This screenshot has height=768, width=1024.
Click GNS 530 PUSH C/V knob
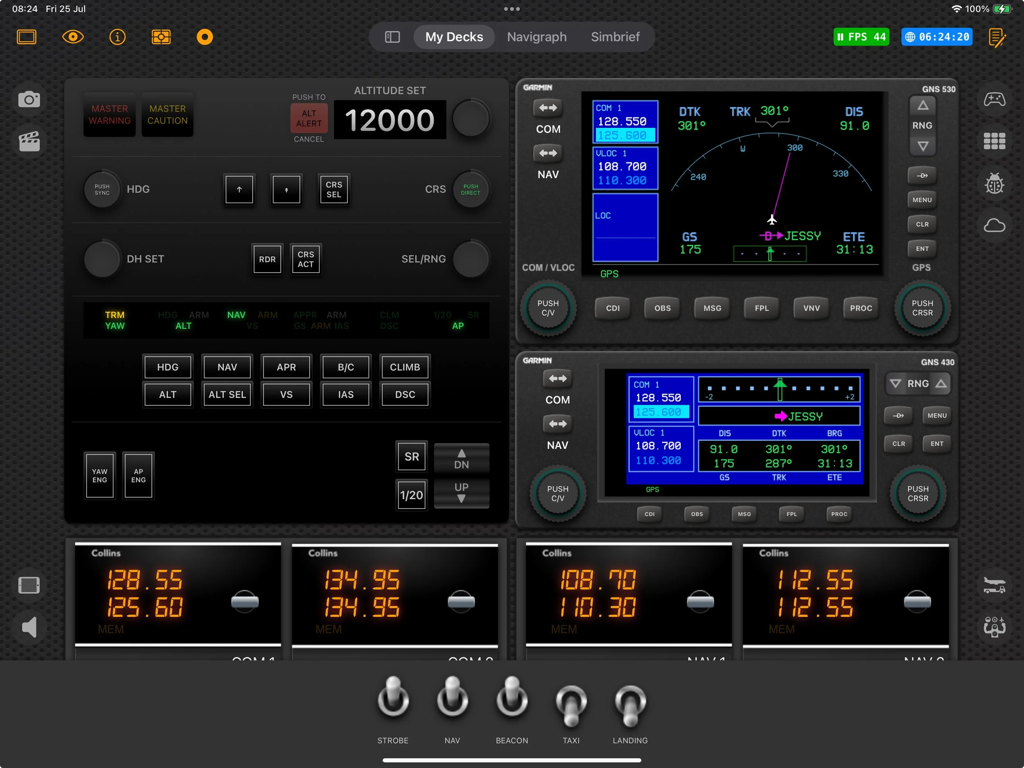point(548,308)
